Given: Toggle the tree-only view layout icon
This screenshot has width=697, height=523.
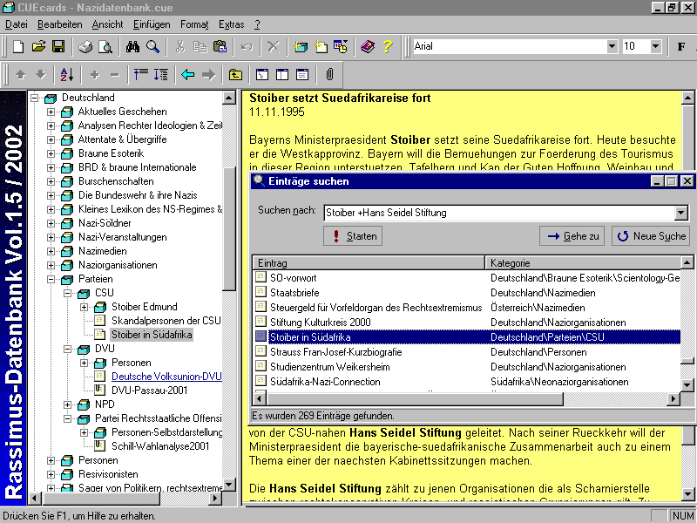Looking at the screenshot, I should (x=262, y=75).
